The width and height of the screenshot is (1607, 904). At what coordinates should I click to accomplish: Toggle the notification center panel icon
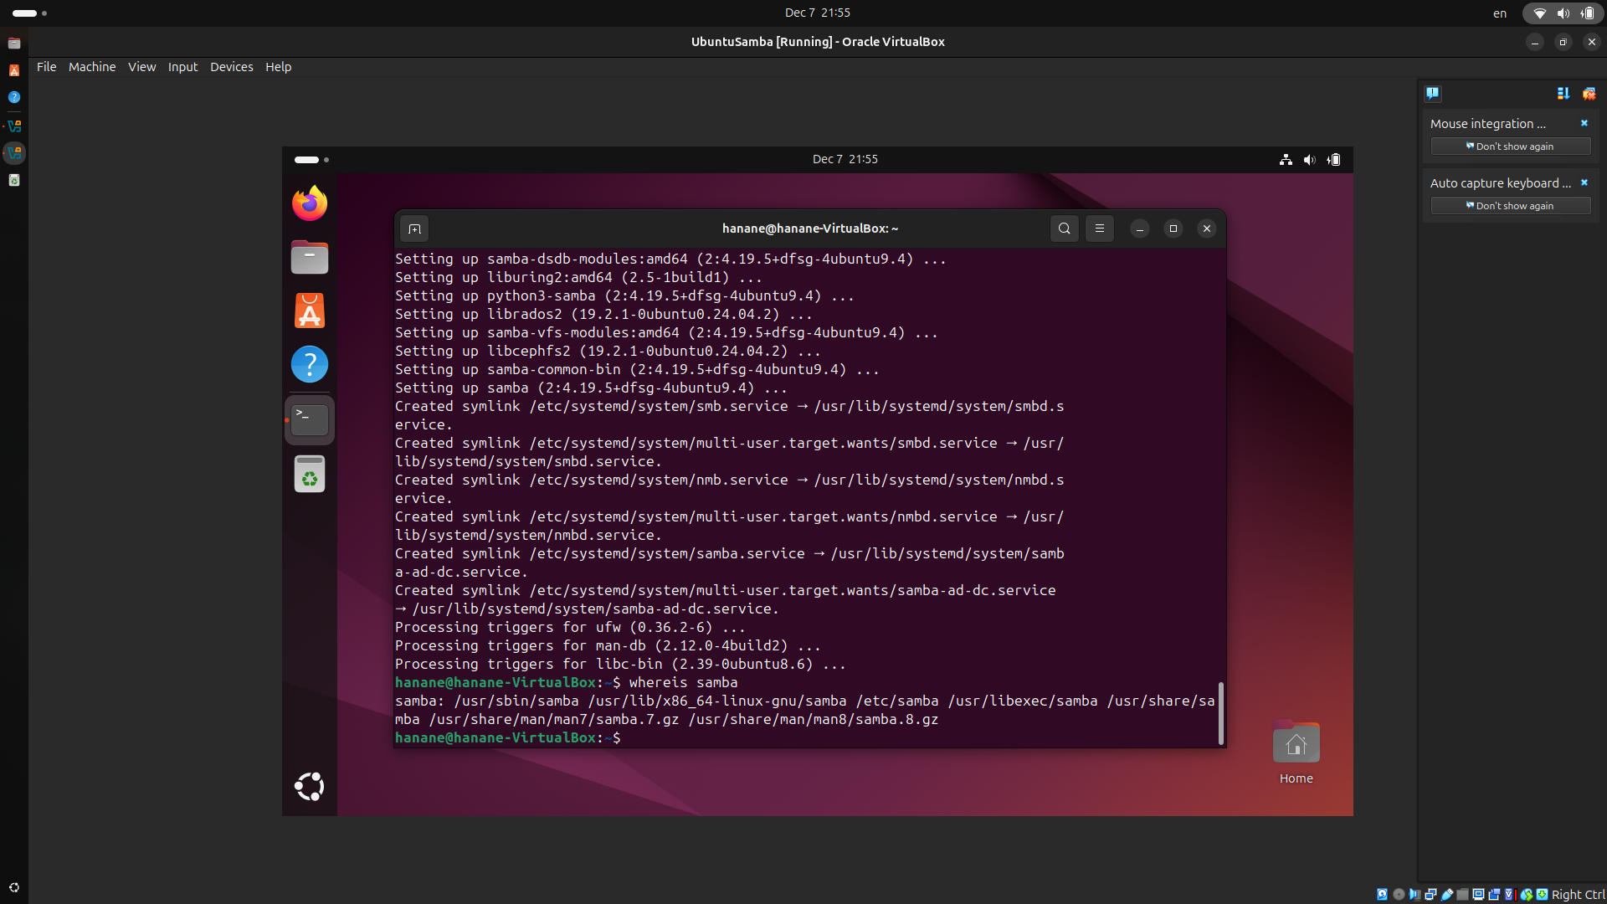1433,93
